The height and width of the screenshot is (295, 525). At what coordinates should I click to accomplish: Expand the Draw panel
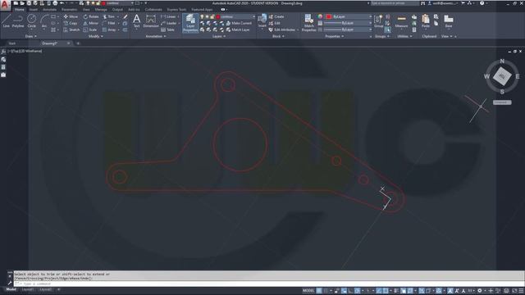(31, 36)
